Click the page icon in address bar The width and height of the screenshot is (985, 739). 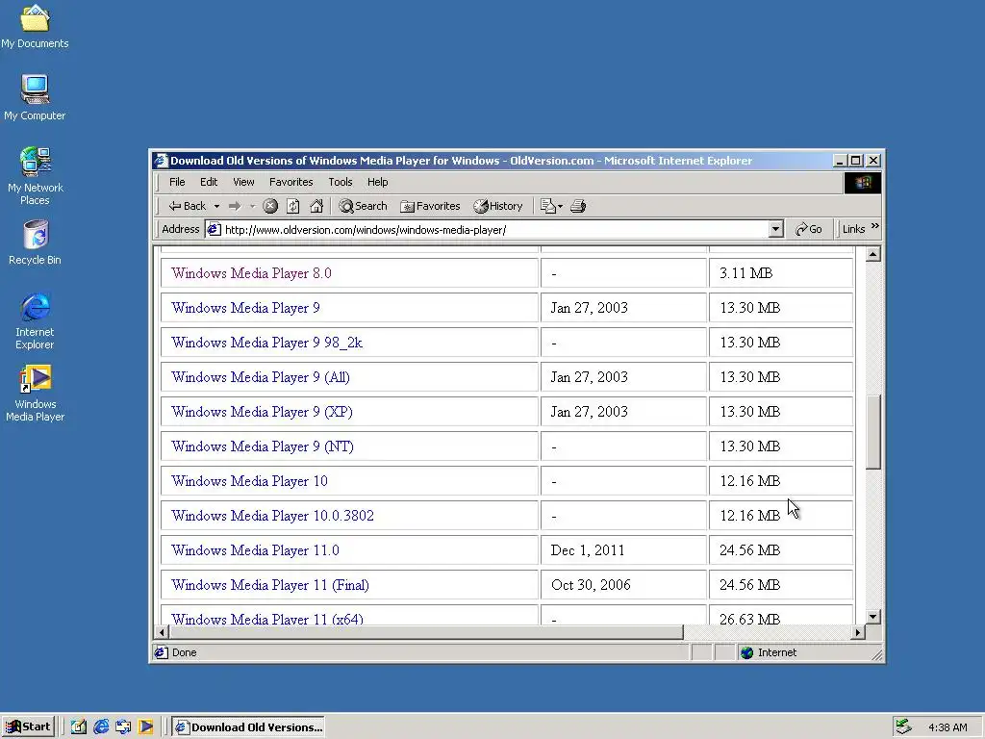coord(215,229)
